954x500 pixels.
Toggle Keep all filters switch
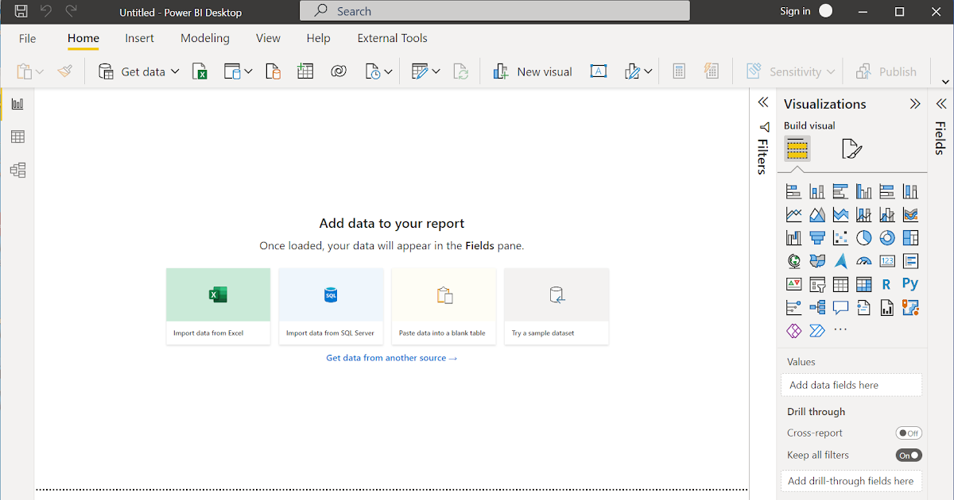pos(909,455)
